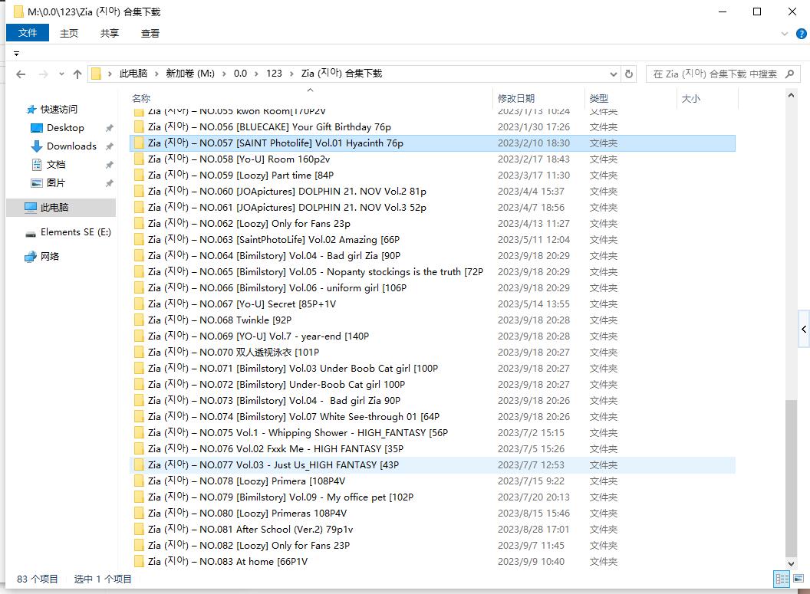Screen dimensions: 810x594
Task: Switch to the 查看 ribbon tab
Action: [x=150, y=33]
